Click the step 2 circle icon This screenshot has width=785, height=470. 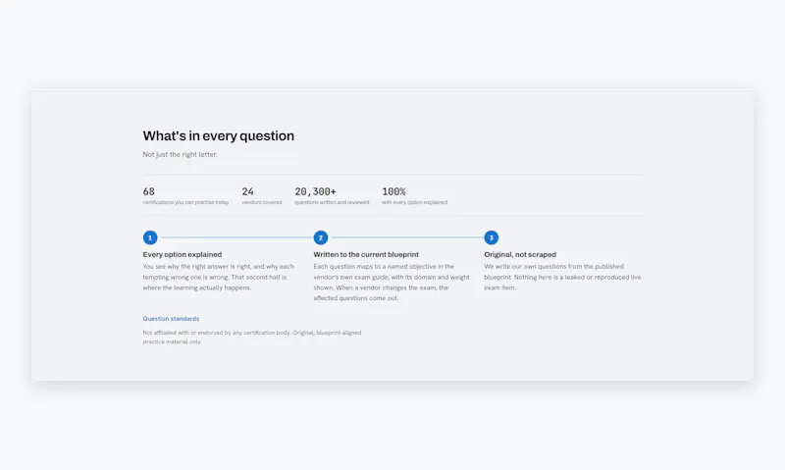tap(321, 237)
